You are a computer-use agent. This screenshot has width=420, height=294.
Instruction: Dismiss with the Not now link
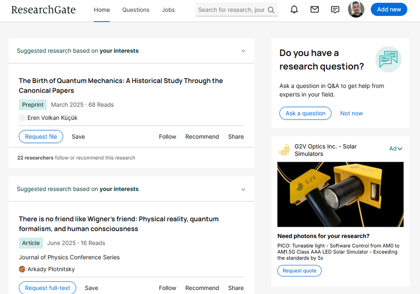coord(352,113)
